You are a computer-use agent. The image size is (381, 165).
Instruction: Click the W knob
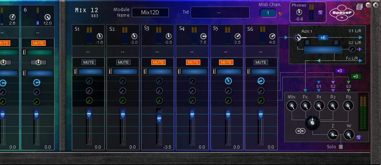coord(349,135)
